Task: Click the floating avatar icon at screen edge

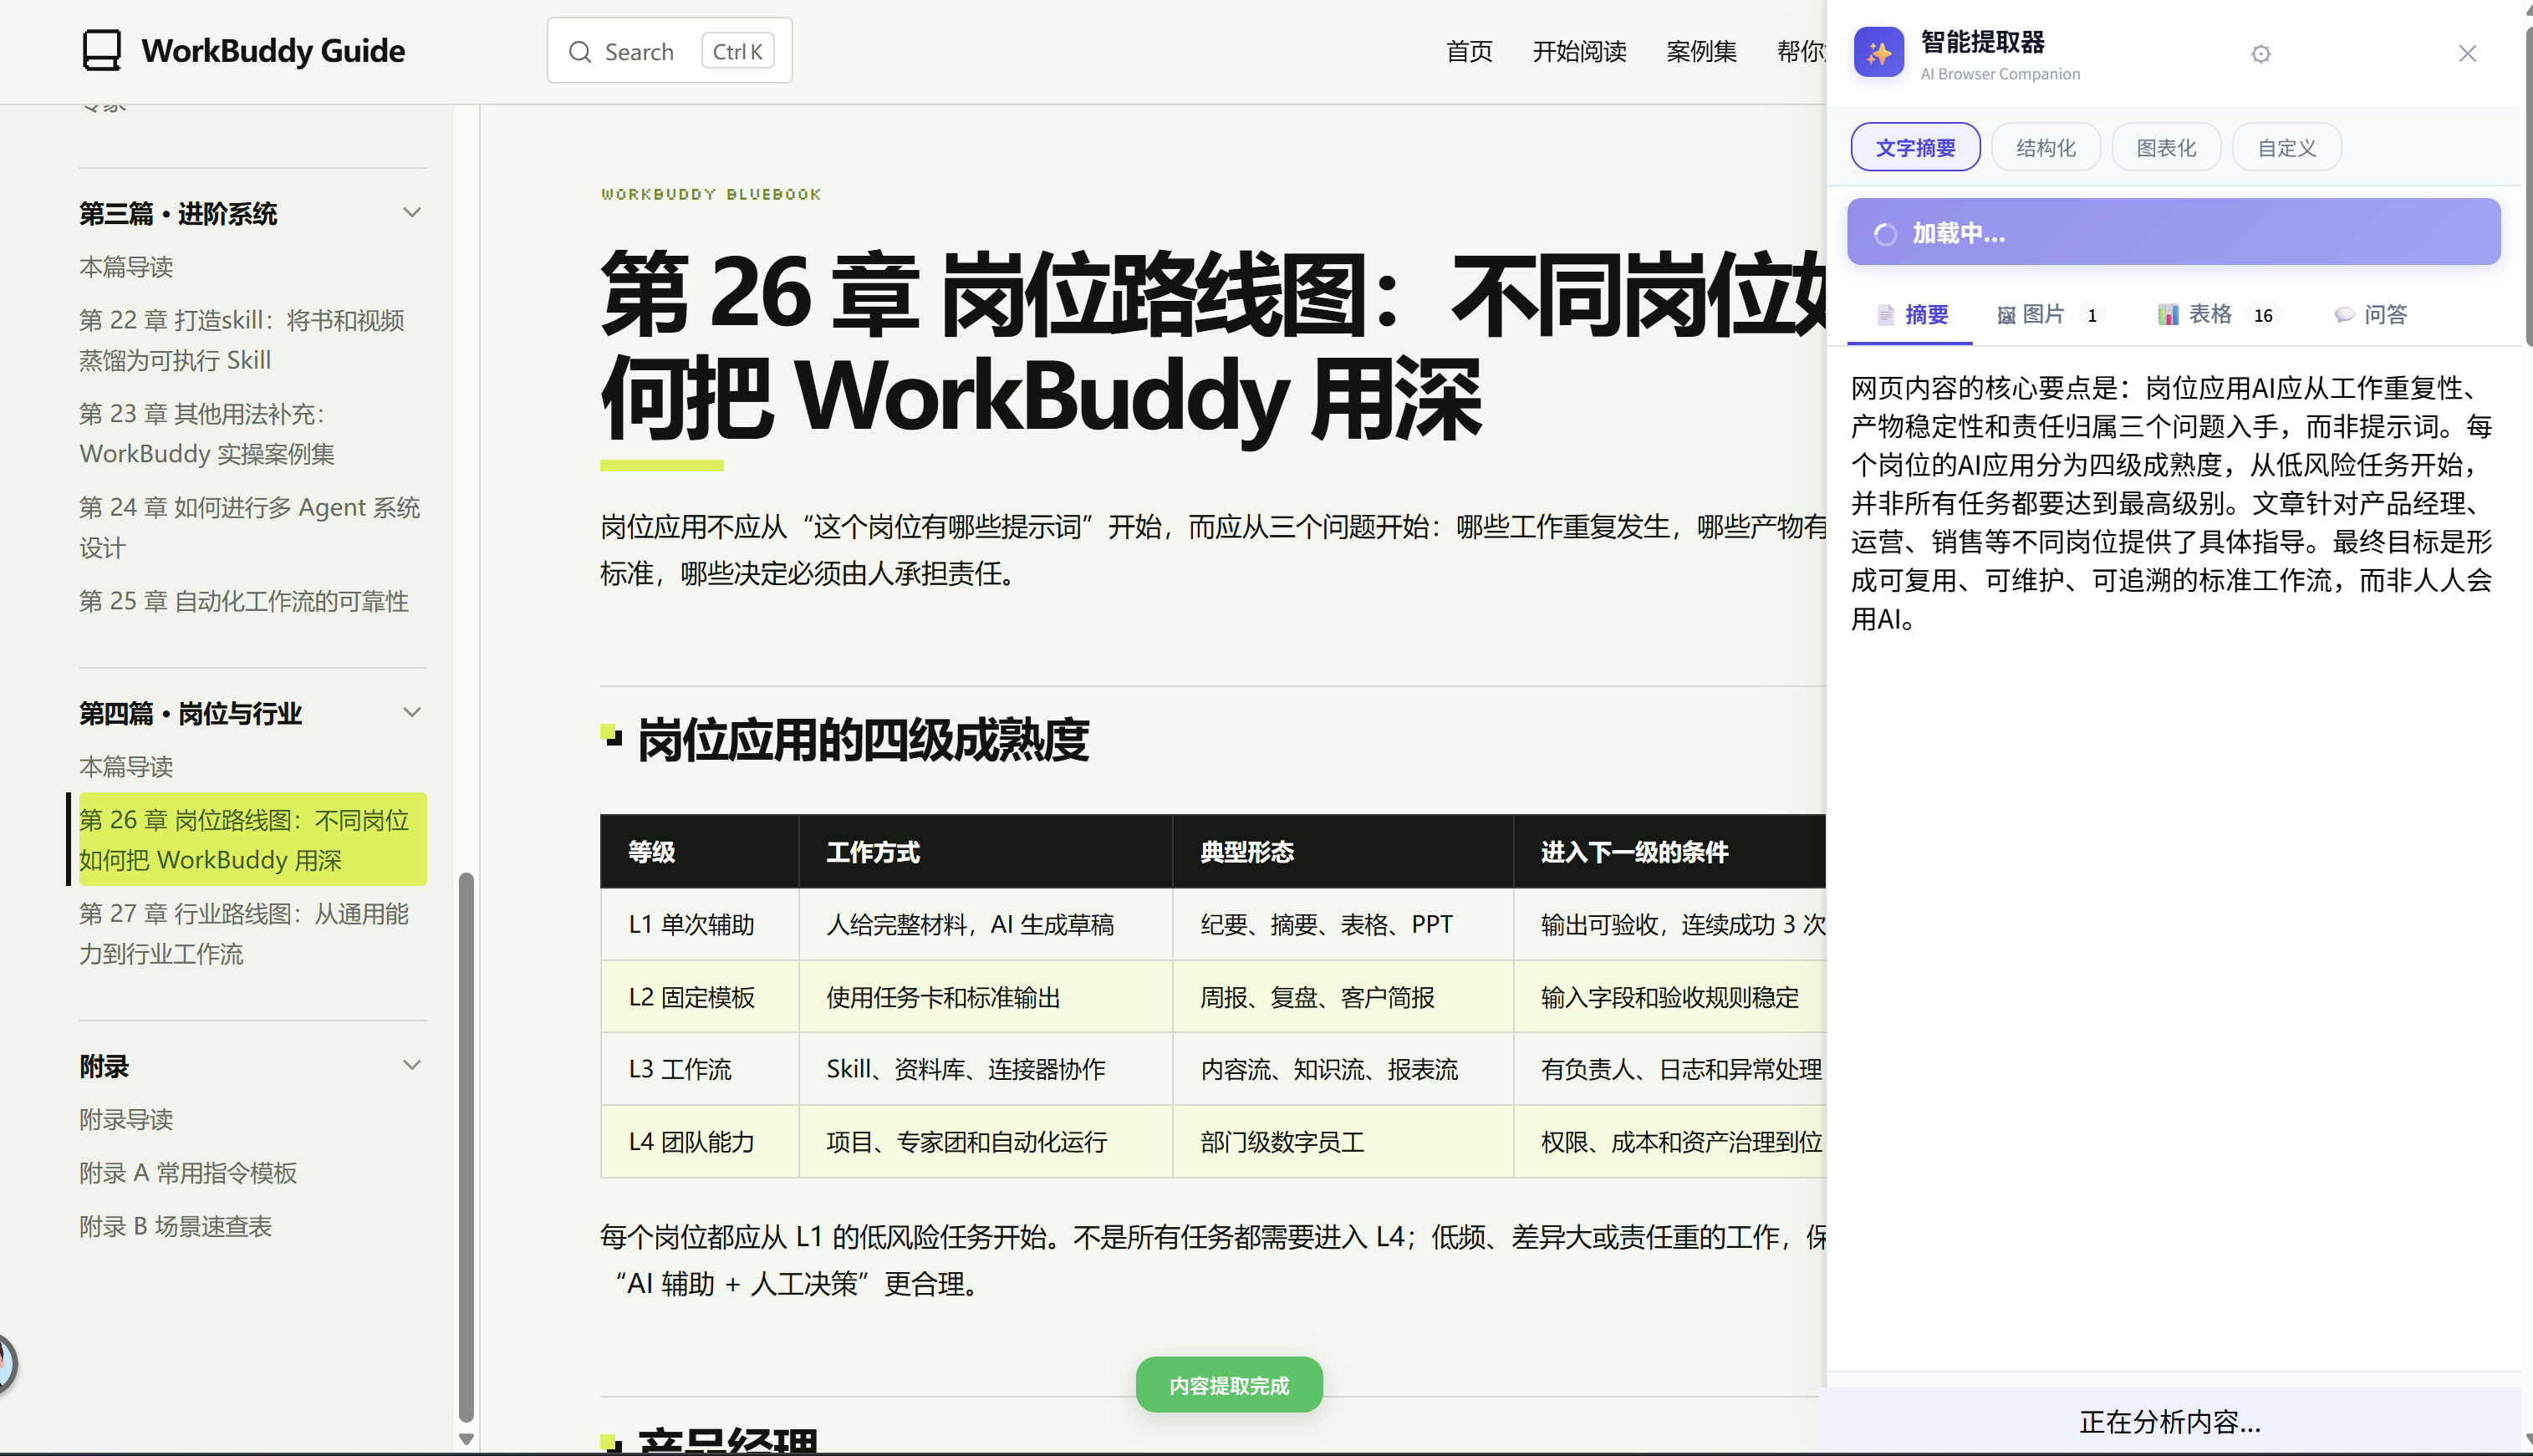Action: (x=6, y=1363)
